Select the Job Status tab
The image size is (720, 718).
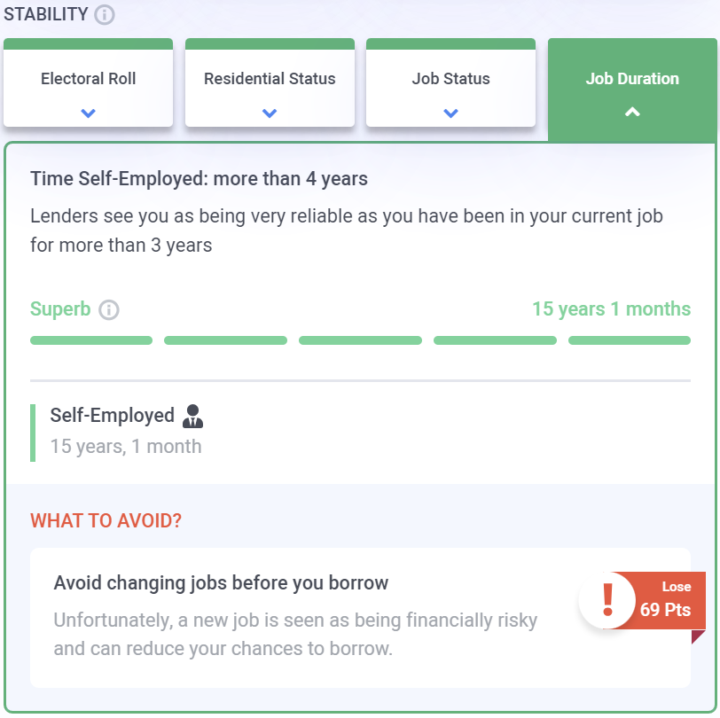coord(450,79)
